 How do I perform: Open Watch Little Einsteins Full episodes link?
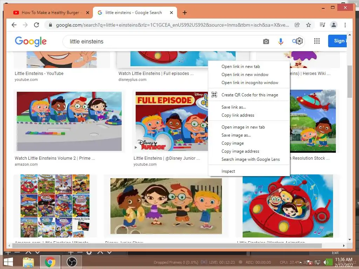(156, 74)
